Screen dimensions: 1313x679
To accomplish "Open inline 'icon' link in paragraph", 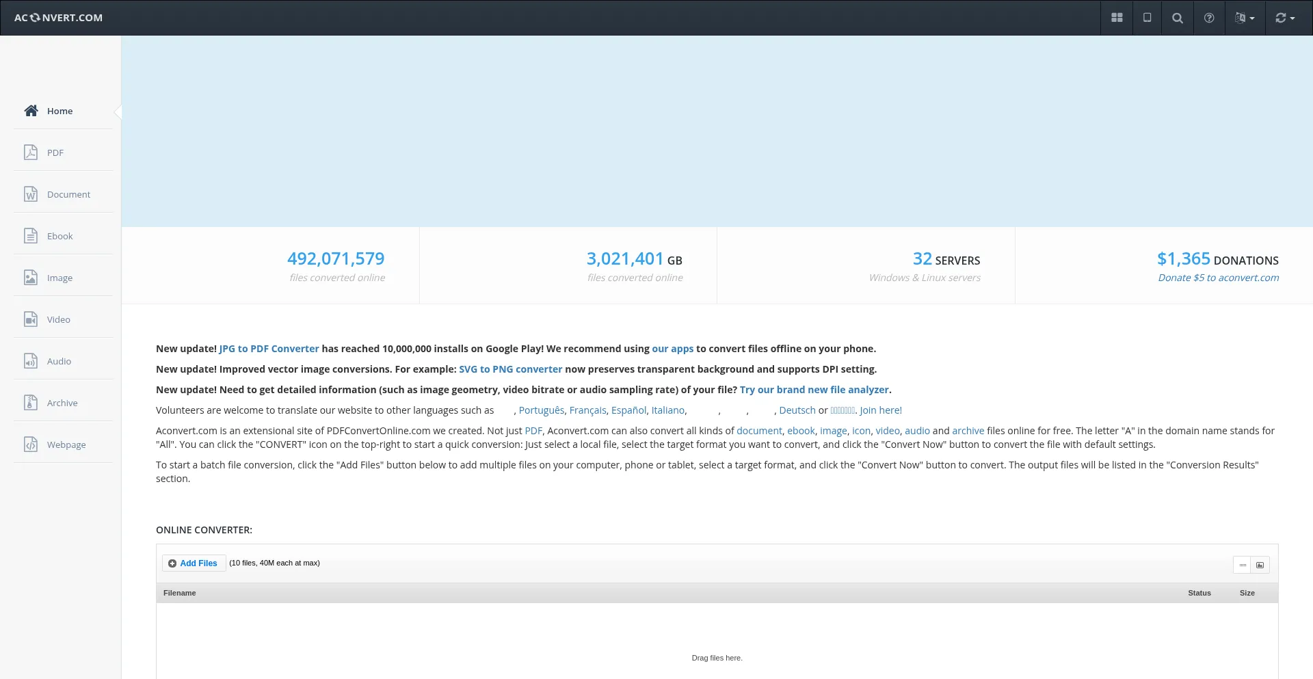I will [x=861, y=431].
